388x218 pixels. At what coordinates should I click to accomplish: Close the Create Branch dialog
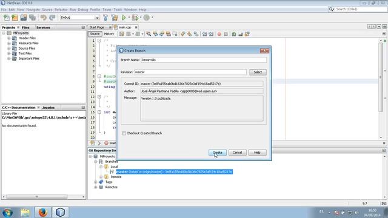[264, 51]
